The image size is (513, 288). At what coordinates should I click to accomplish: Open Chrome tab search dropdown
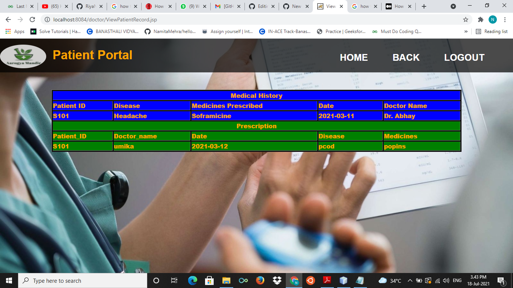click(453, 6)
